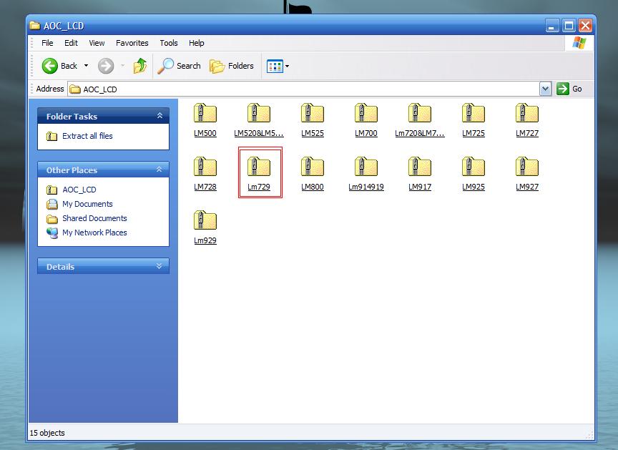
Task: Open the Back history dropdown arrow
Action: click(86, 66)
